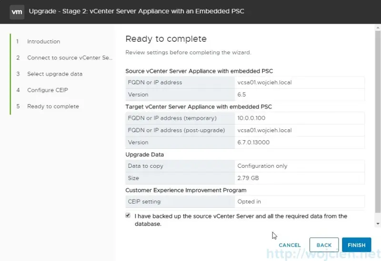
Task: Click target version 6.7.0.13000
Action: [x=253, y=143]
